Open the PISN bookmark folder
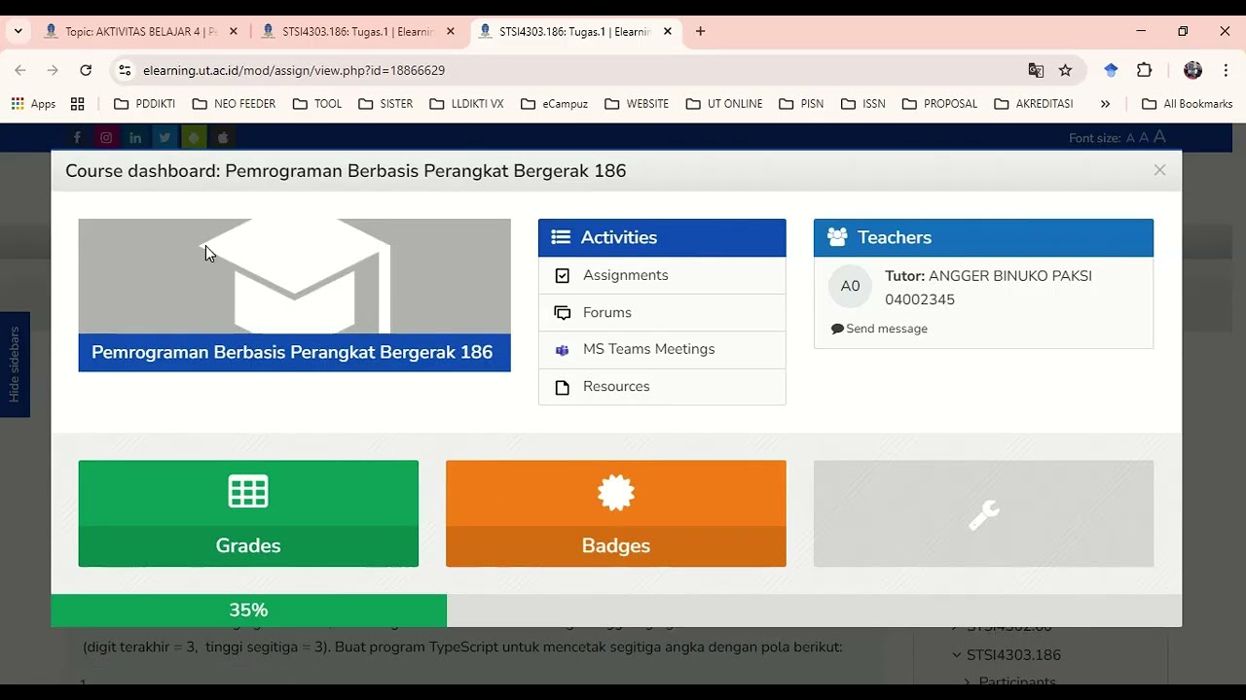1246x700 pixels. tap(801, 104)
